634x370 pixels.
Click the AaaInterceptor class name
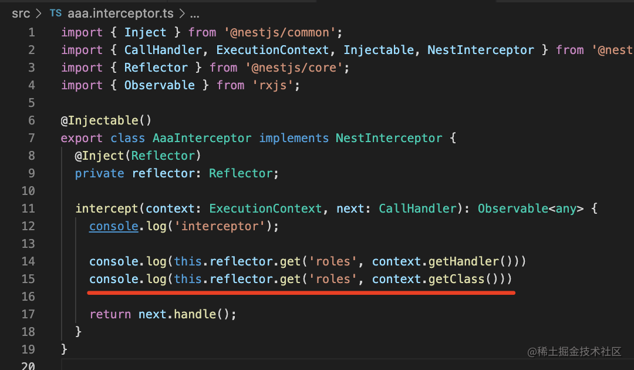pyautogui.click(x=202, y=138)
